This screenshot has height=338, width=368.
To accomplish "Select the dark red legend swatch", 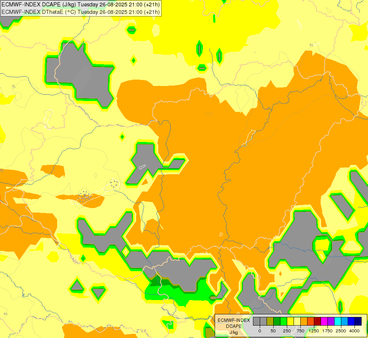I will pos(318,321).
